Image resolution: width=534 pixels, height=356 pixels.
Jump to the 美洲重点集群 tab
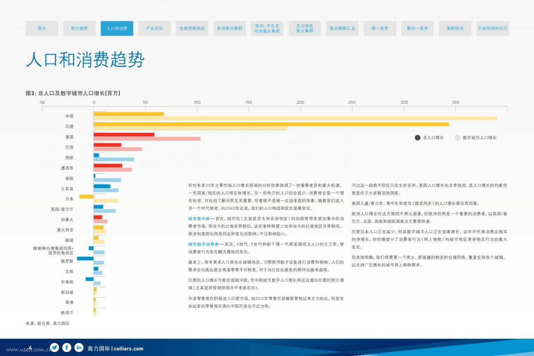coord(229,28)
